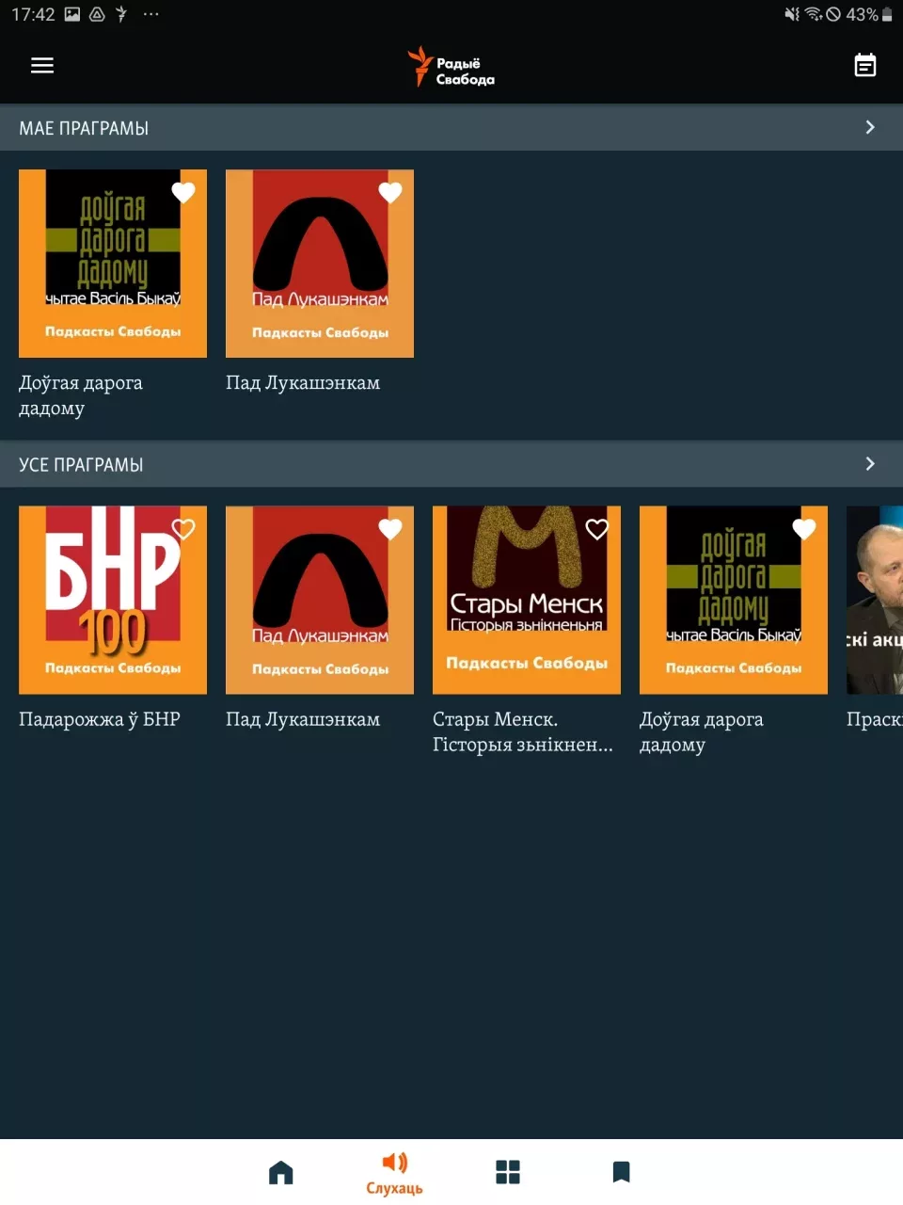Image resolution: width=903 pixels, height=1205 pixels.
Task: Unfavorite Доўгая дарога дадому in My Programs
Action: point(183,193)
